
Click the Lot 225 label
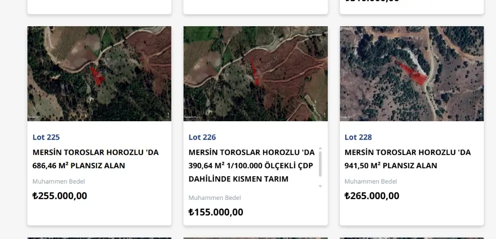coord(46,137)
